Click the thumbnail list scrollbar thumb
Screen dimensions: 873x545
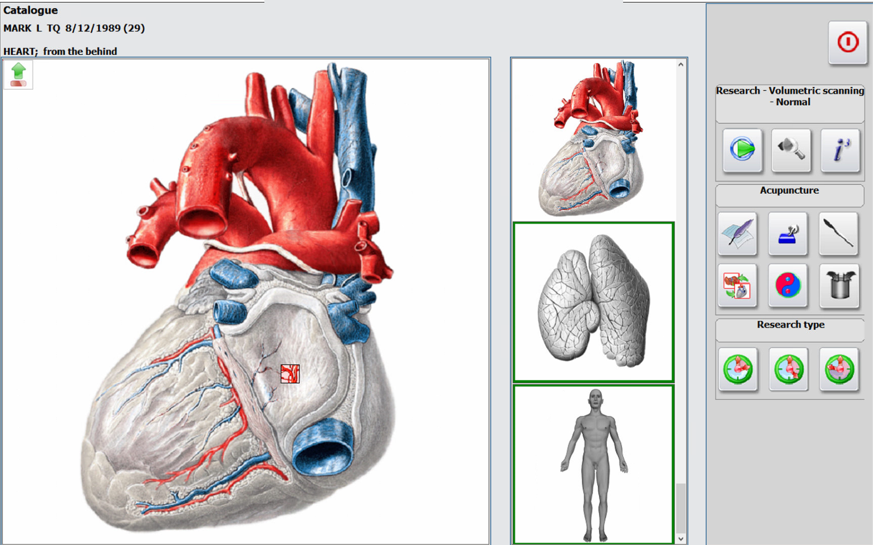coord(680,508)
